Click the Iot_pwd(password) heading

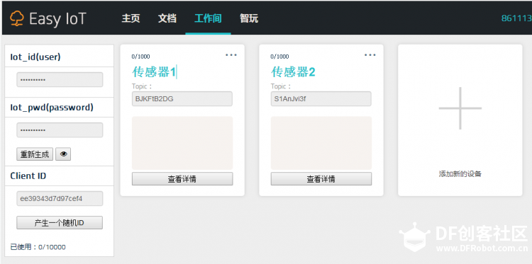click(x=52, y=108)
